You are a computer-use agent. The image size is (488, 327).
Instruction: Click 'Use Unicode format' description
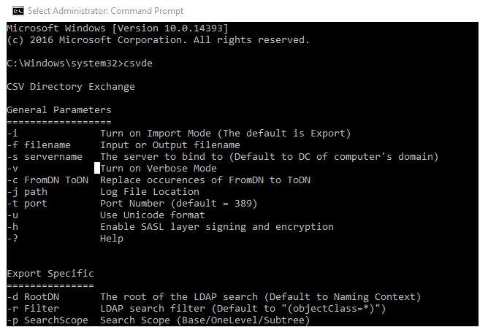coord(153,215)
